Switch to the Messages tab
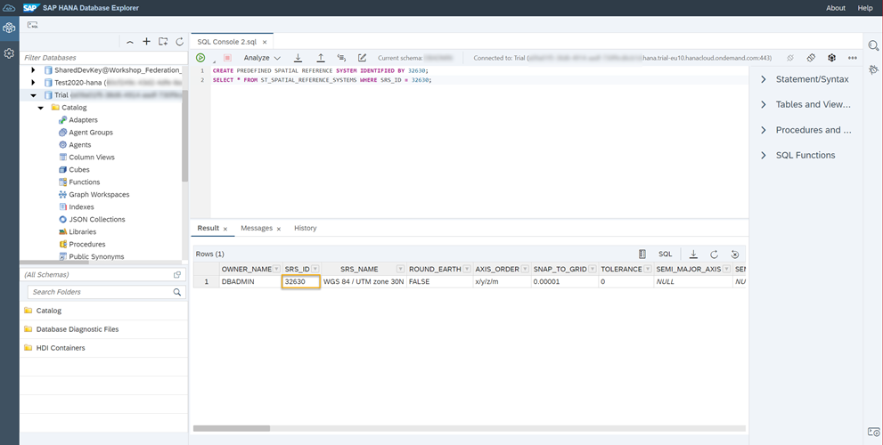 tap(257, 228)
